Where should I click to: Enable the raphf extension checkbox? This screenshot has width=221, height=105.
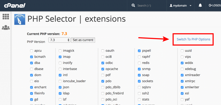point(139,57)
